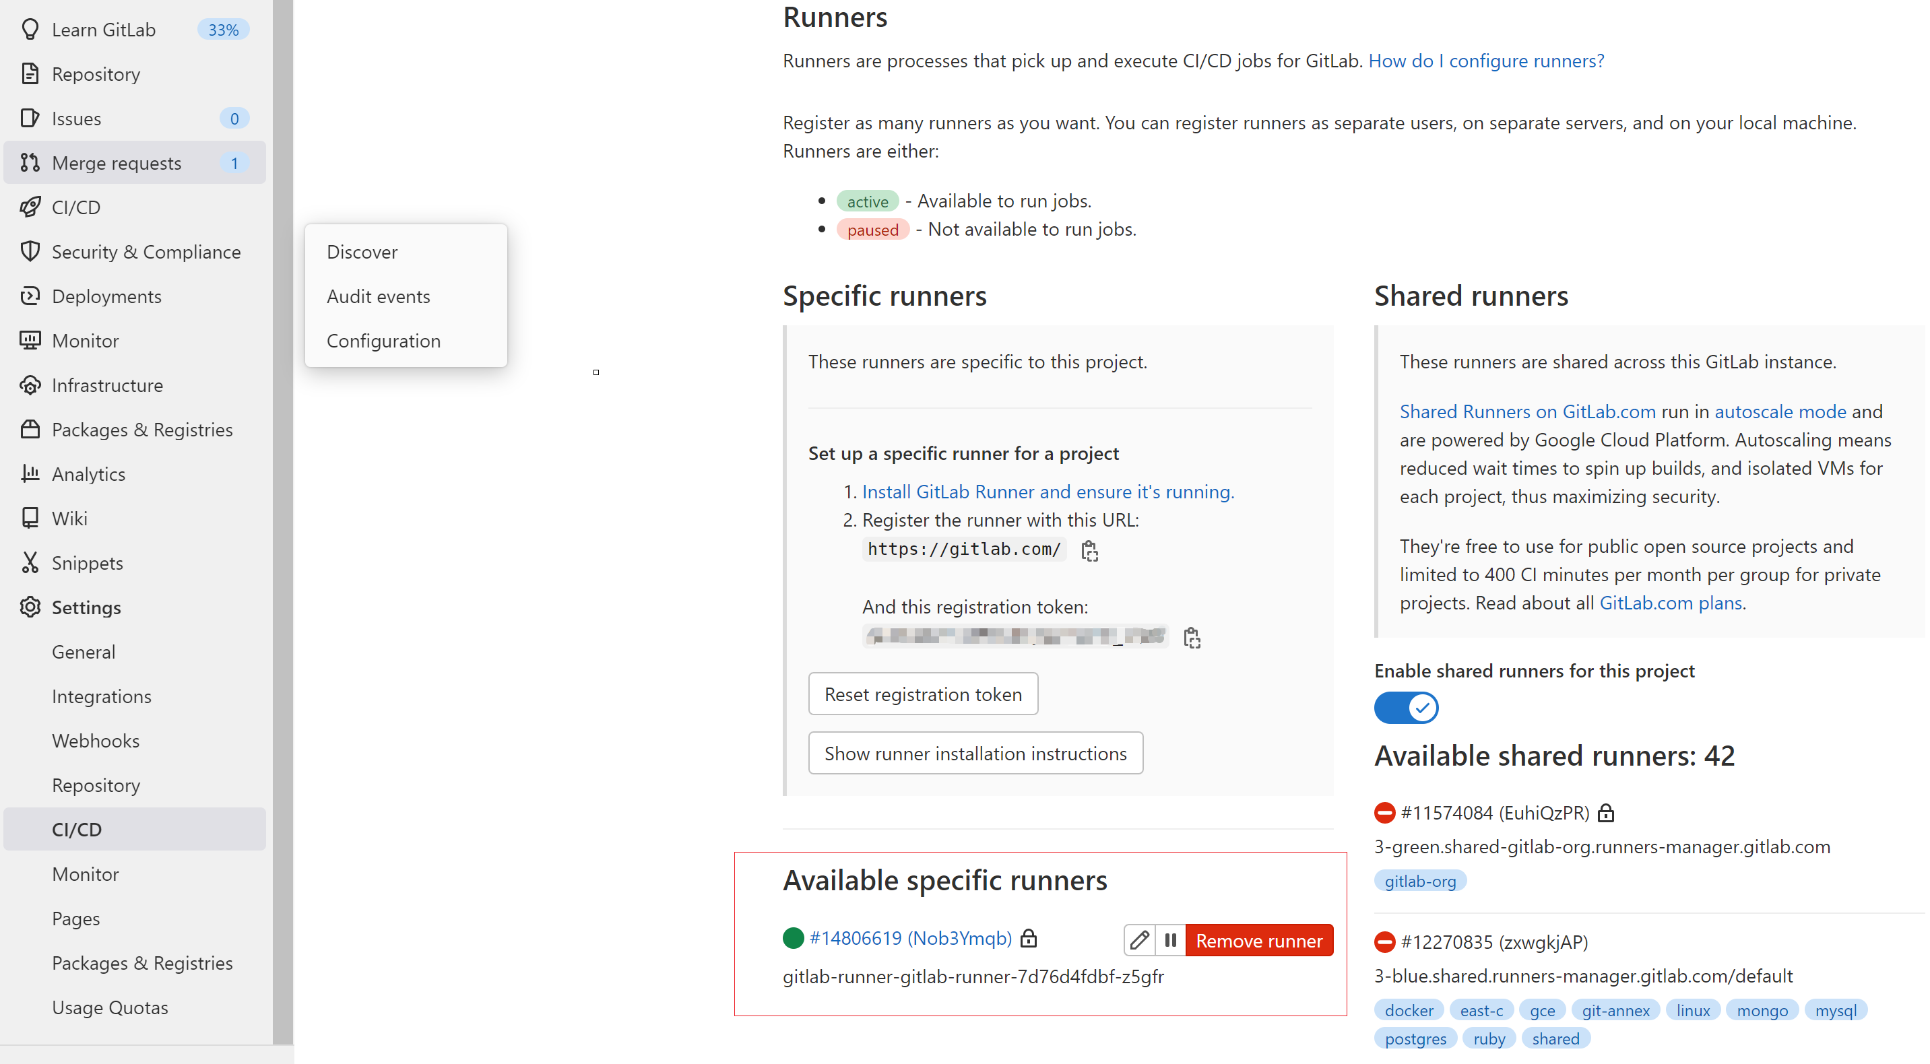Click the red Remove runner button

tap(1258, 939)
